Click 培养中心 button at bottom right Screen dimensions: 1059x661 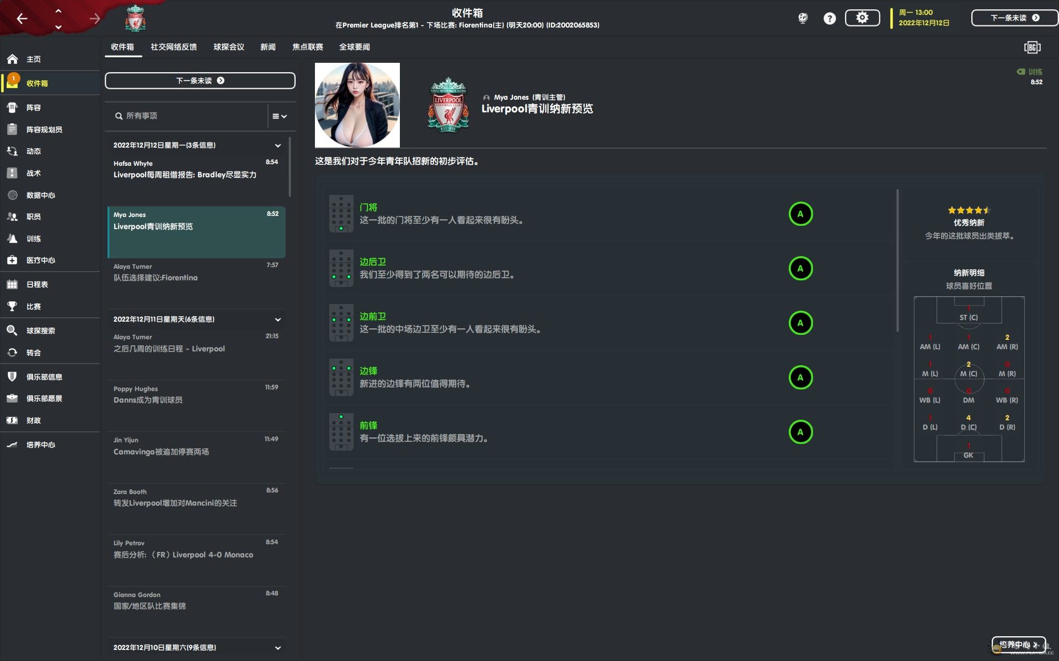click(1019, 644)
